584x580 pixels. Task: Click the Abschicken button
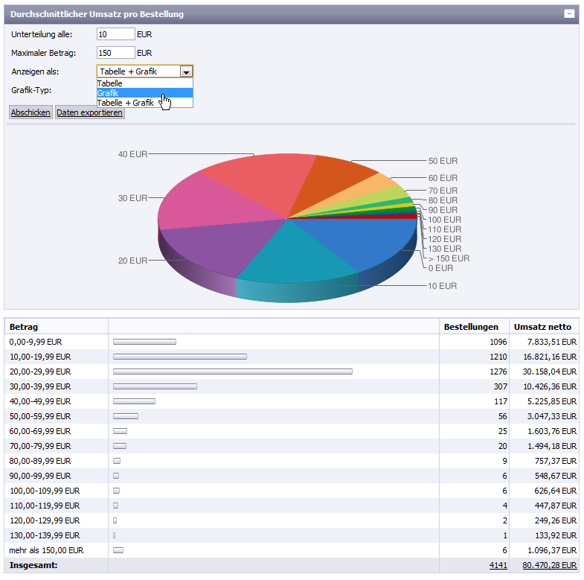pyautogui.click(x=31, y=112)
